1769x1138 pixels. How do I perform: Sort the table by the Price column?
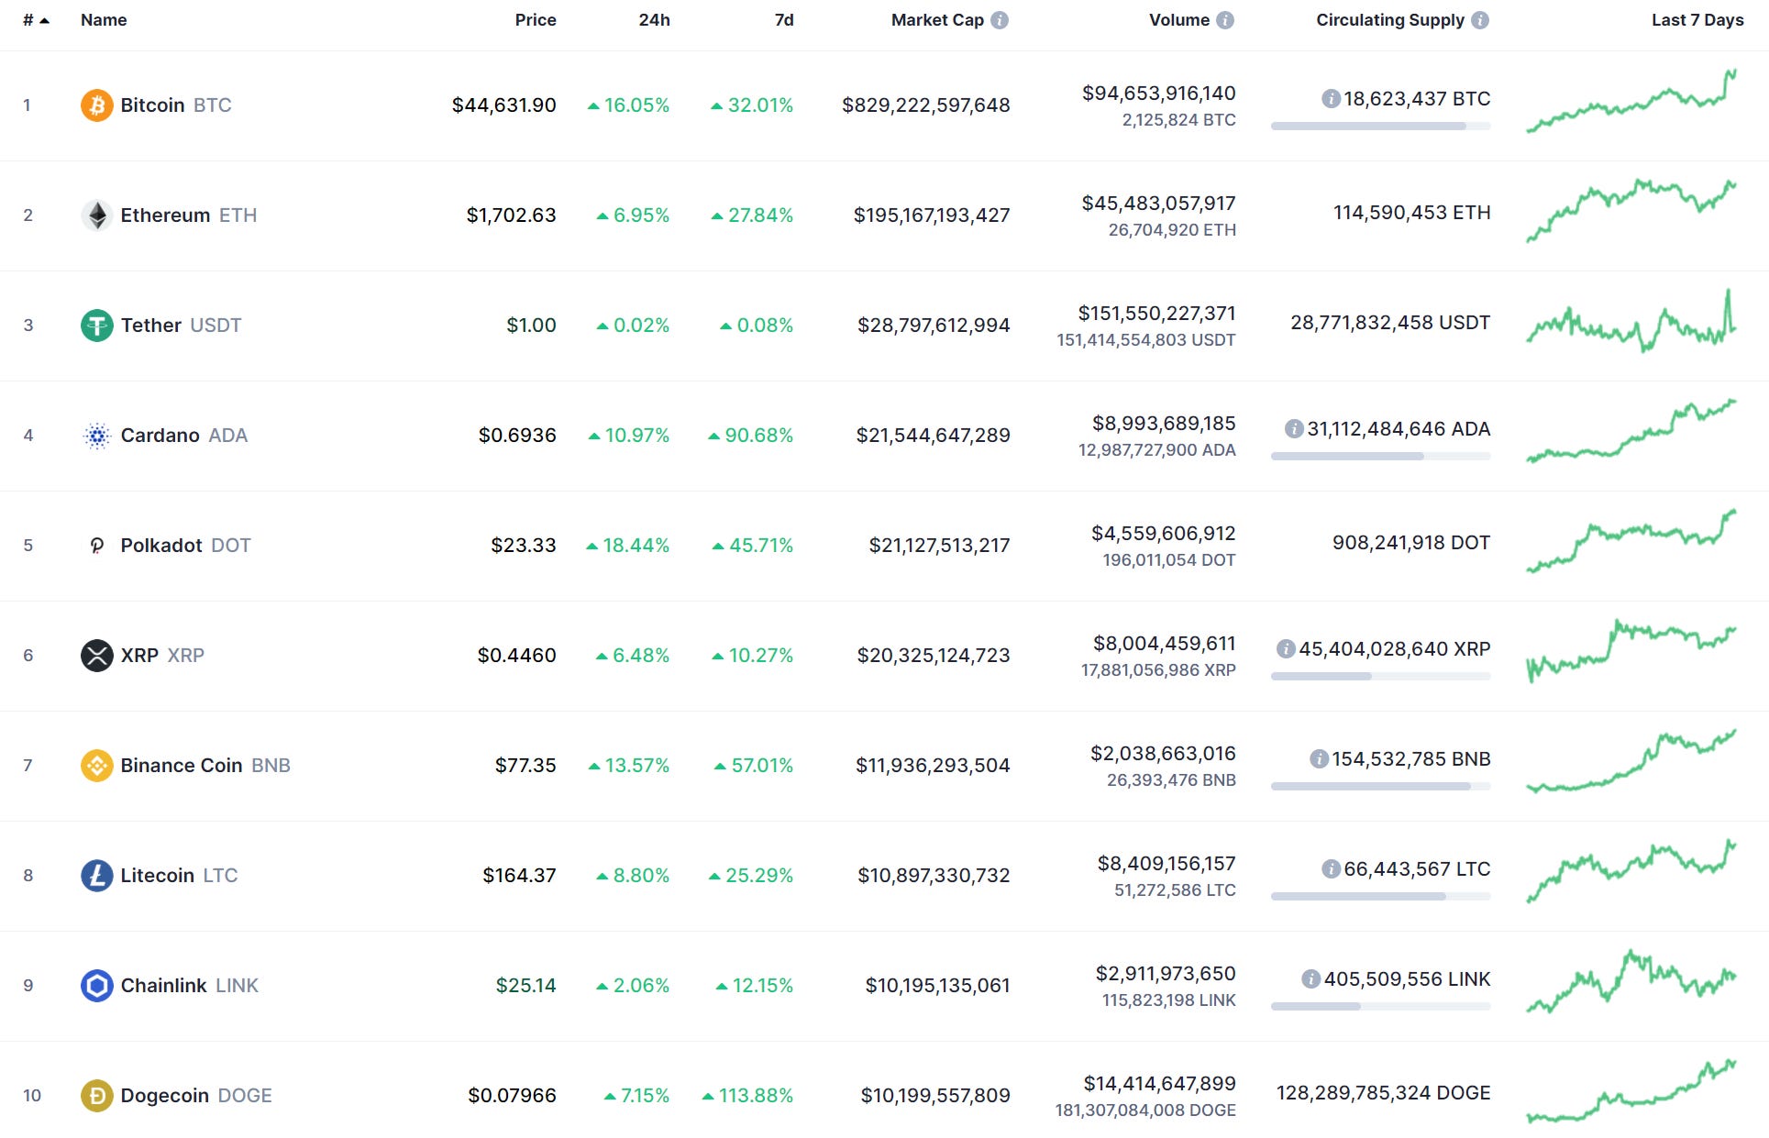[535, 19]
